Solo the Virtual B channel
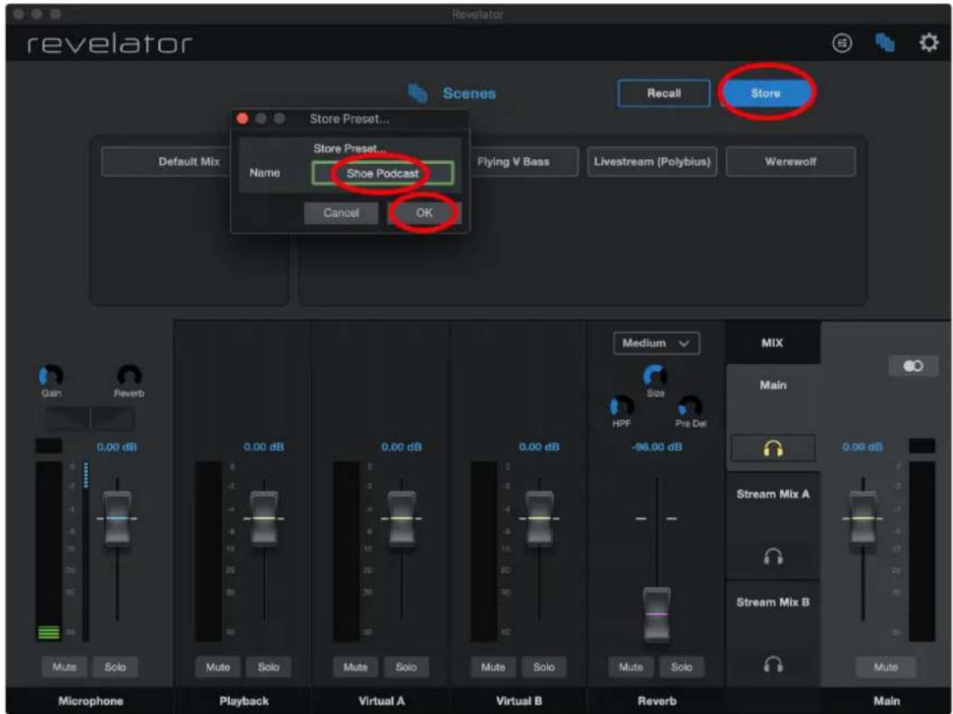The width and height of the screenshot is (953, 714). click(x=543, y=667)
